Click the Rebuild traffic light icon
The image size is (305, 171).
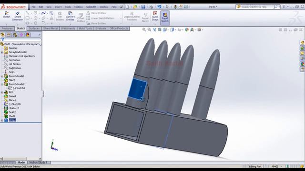pos(175,7)
